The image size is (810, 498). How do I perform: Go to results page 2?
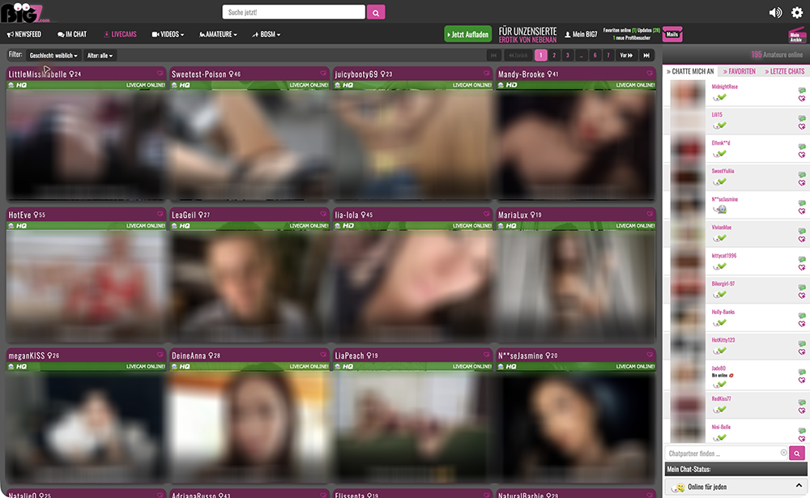[x=554, y=55]
